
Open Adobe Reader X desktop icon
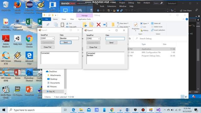(x=6, y=41)
